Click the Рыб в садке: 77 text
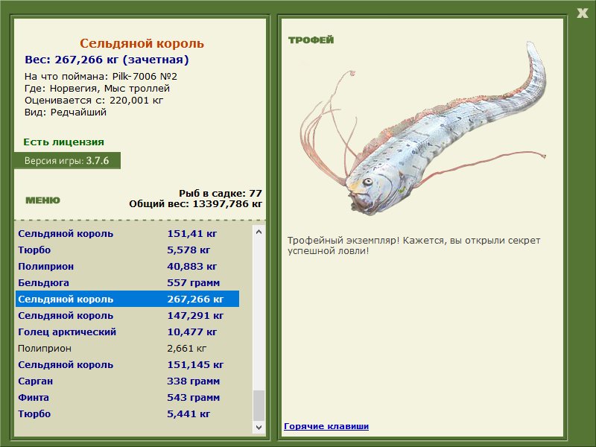 221,193
